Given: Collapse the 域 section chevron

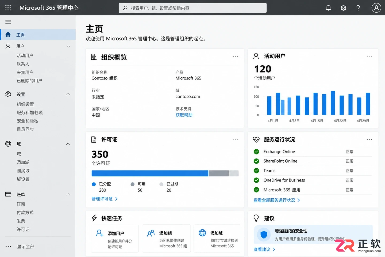Looking at the screenshot, I should [x=68, y=144].
